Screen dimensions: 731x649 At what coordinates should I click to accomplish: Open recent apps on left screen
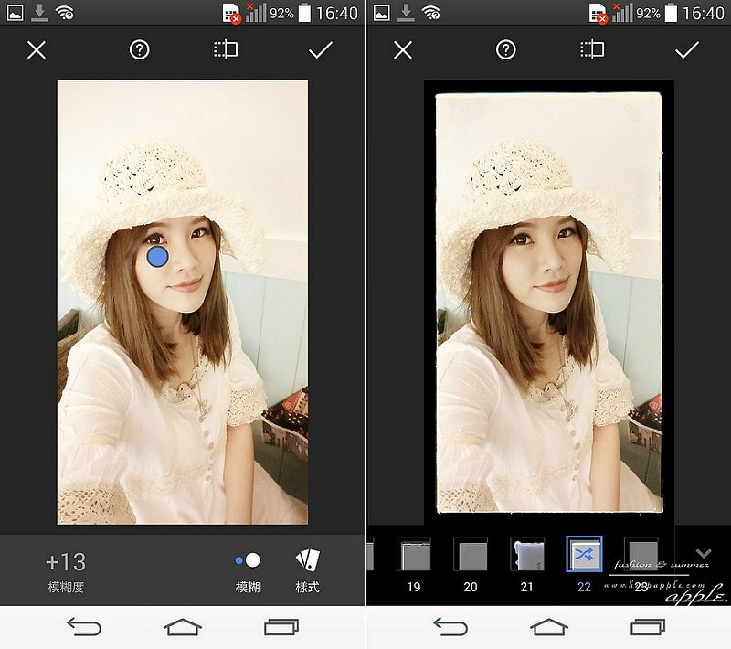pyautogui.click(x=281, y=627)
